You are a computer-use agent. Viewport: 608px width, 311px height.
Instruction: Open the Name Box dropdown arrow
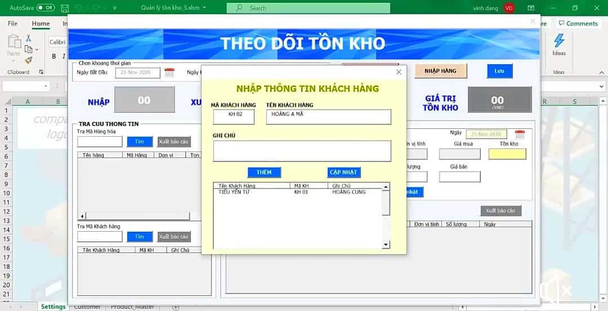(46, 87)
